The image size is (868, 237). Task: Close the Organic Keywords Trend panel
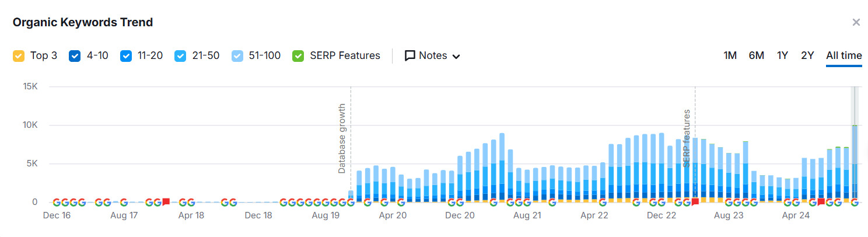[856, 22]
